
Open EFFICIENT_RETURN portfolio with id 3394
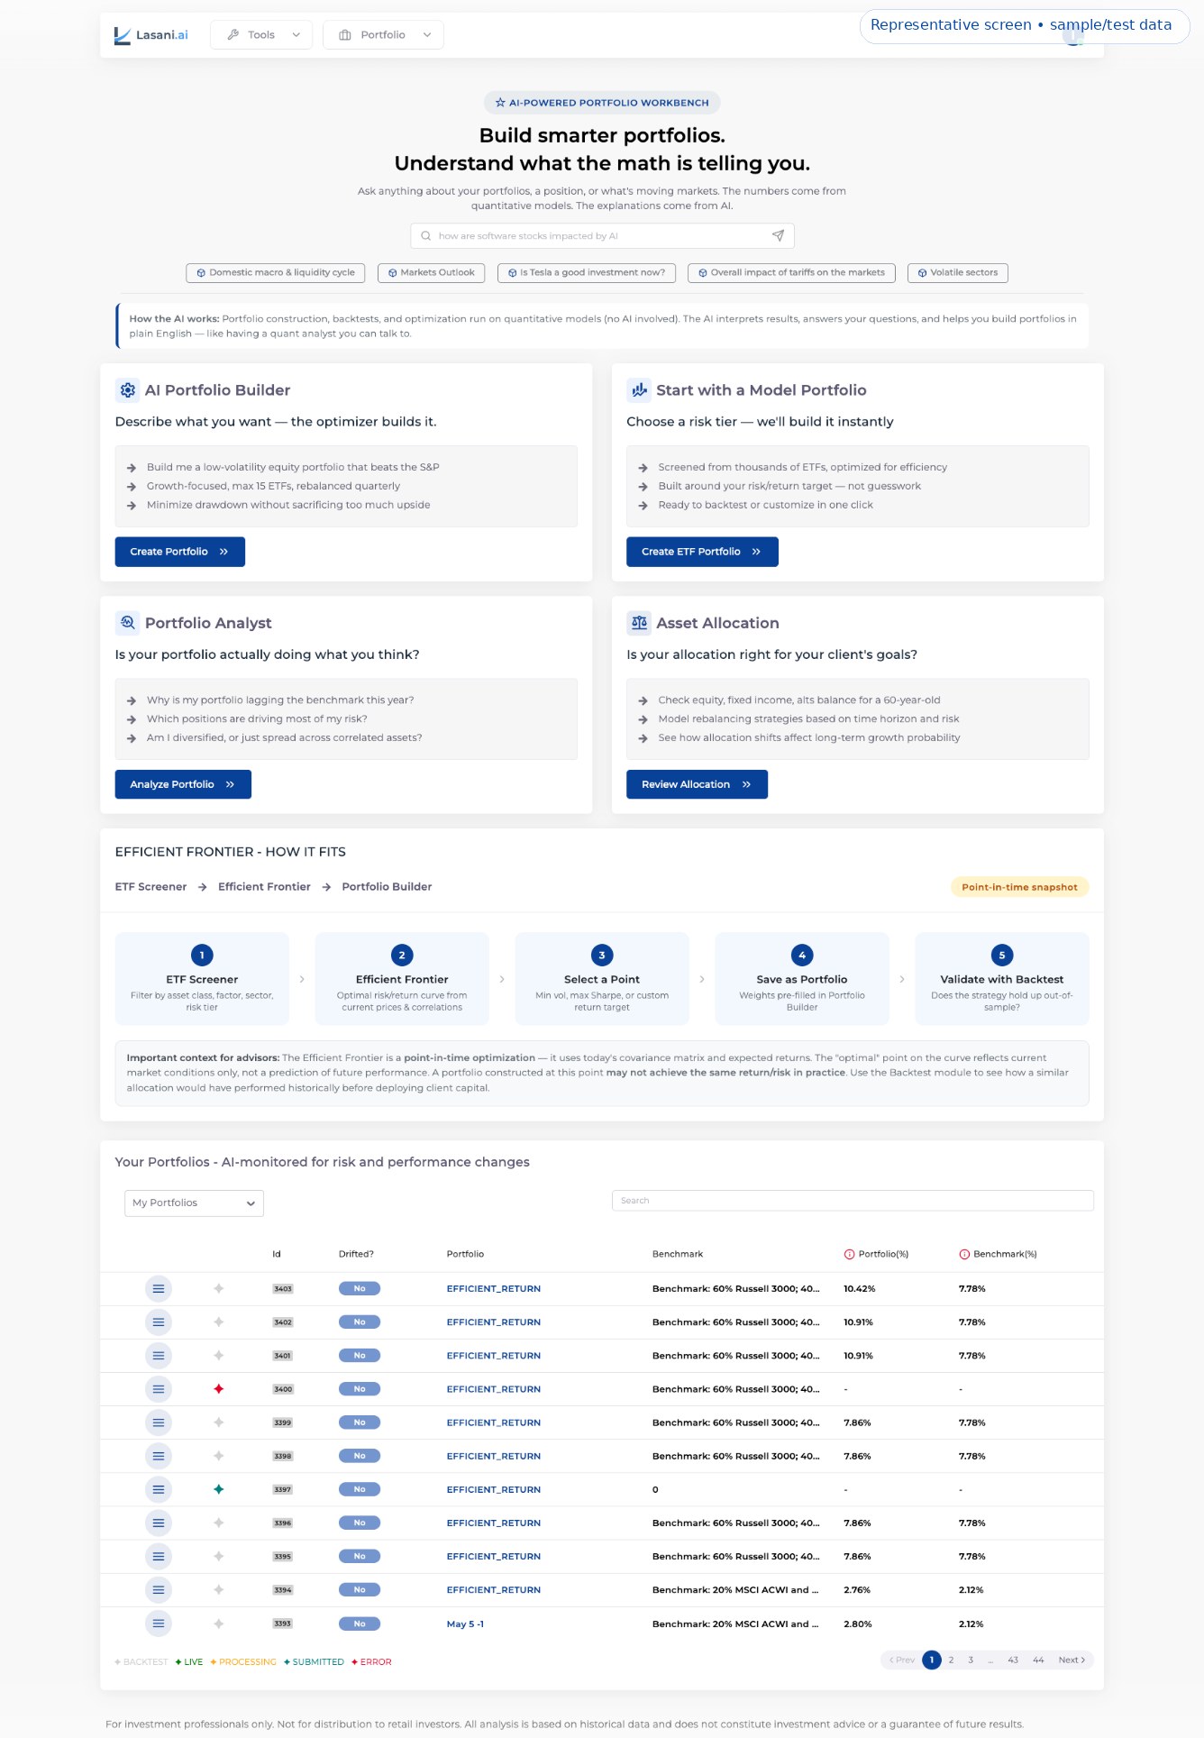point(494,1590)
